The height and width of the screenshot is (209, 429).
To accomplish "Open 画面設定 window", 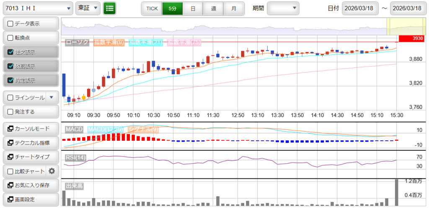I will click(30, 199).
